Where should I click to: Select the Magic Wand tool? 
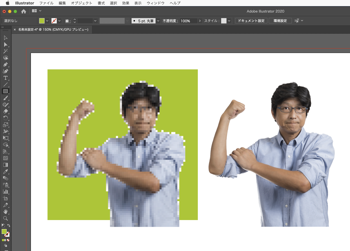click(x=6, y=51)
